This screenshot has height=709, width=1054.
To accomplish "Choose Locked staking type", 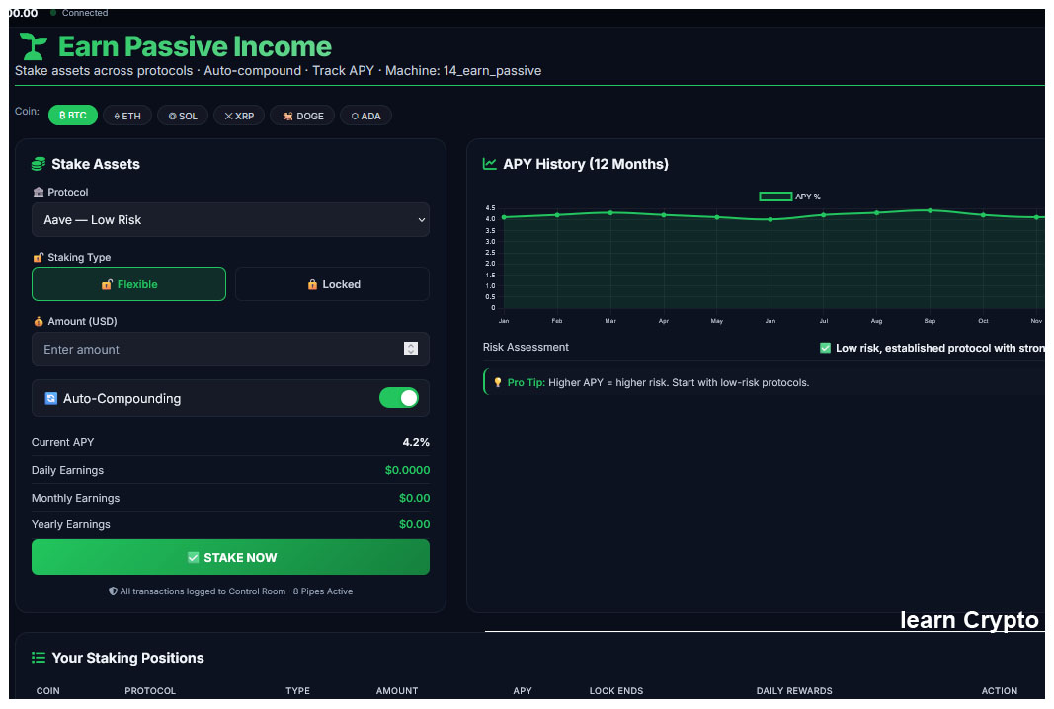I will click(333, 284).
